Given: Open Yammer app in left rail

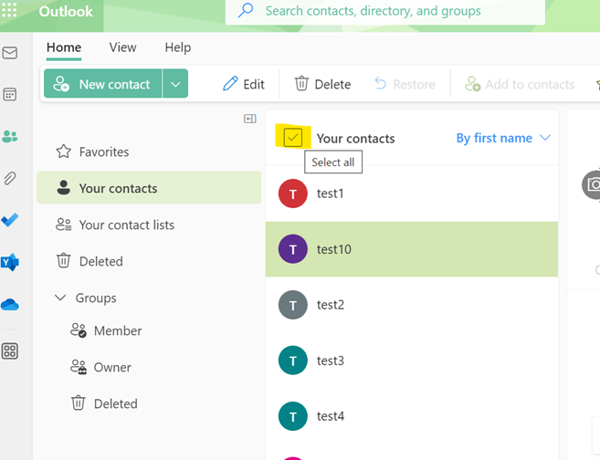Looking at the screenshot, I should point(9,262).
